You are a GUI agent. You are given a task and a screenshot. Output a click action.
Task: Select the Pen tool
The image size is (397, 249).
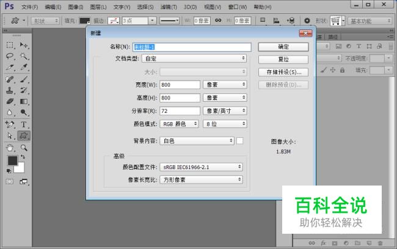click(10, 125)
